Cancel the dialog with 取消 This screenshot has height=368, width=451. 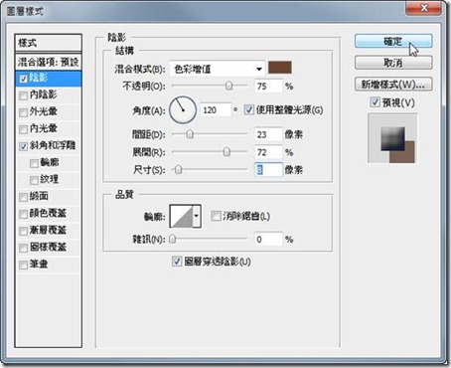(x=393, y=63)
